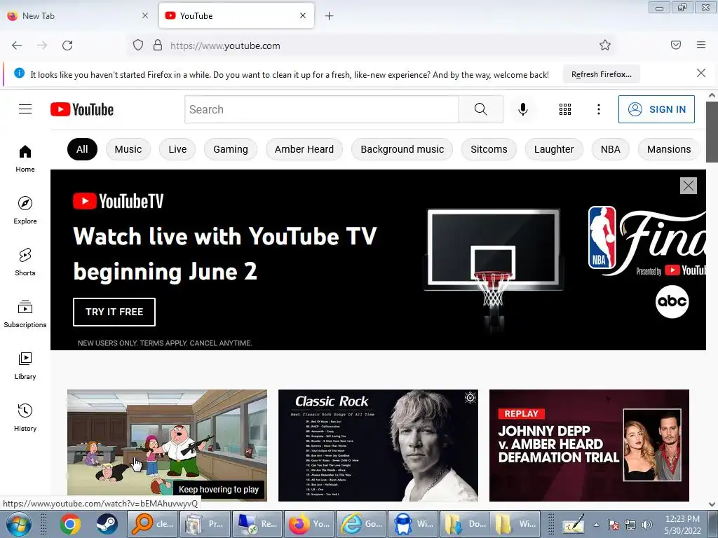Save page to Pocket

click(676, 45)
